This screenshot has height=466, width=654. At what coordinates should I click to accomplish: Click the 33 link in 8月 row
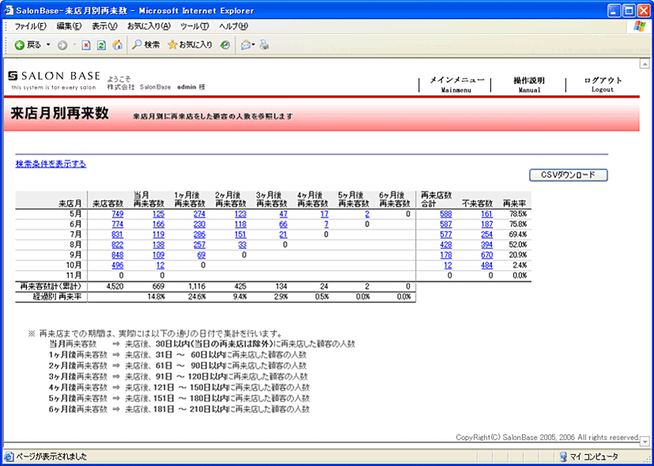(242, 245)
